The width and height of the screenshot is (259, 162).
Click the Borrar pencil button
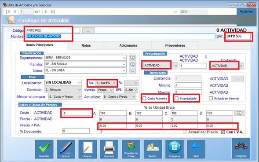[66, 149]
